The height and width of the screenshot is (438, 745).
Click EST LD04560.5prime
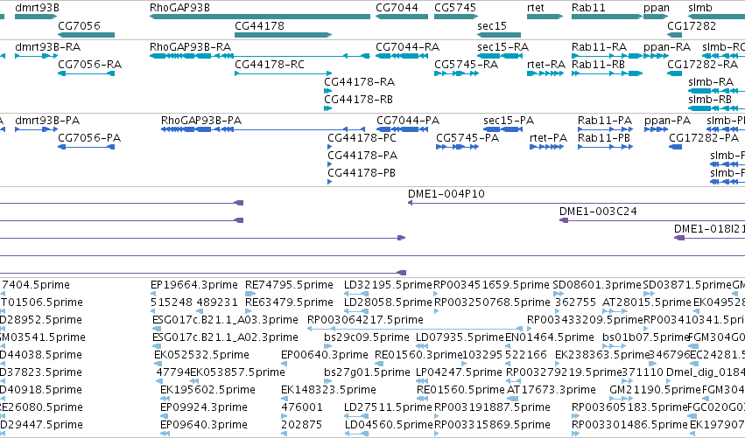pyautogui.click(x=388, y=425)
